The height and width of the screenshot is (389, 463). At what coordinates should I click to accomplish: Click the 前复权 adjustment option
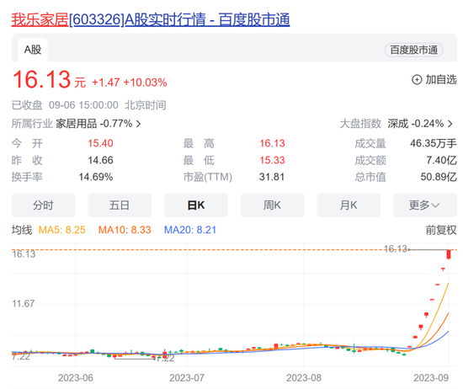pyautogui.click(x=441, y=230)
